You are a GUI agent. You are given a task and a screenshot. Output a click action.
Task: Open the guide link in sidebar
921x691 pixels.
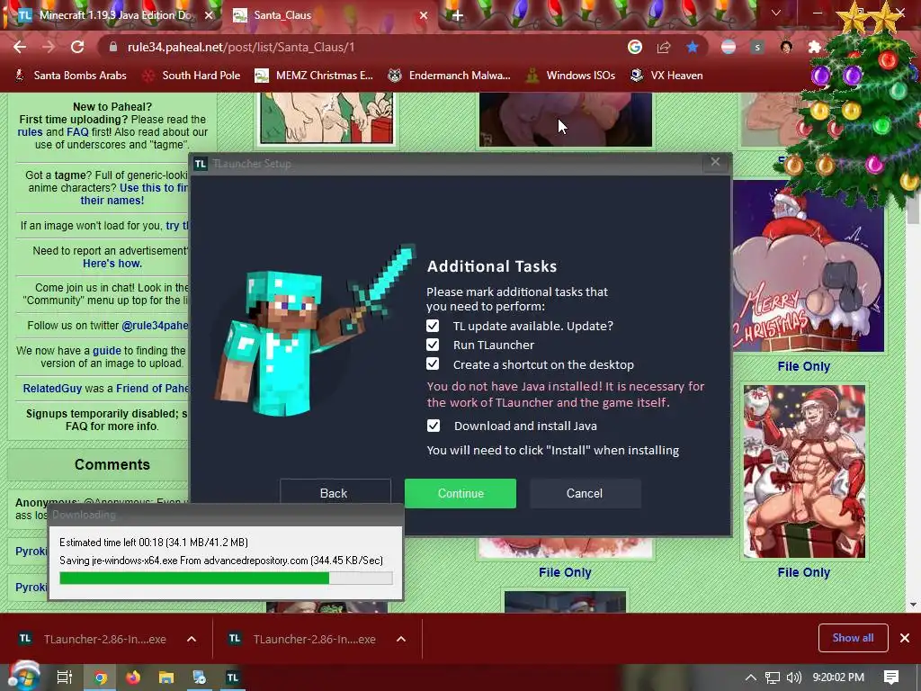click(106, 351)
